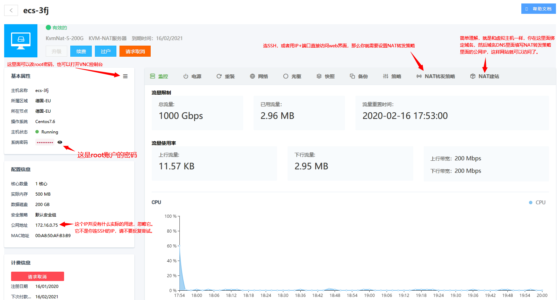Image resolution: width=557 pixels, height=300 pixels.
Task: Open the 策略 policy tab
Action: coord(392,76)
